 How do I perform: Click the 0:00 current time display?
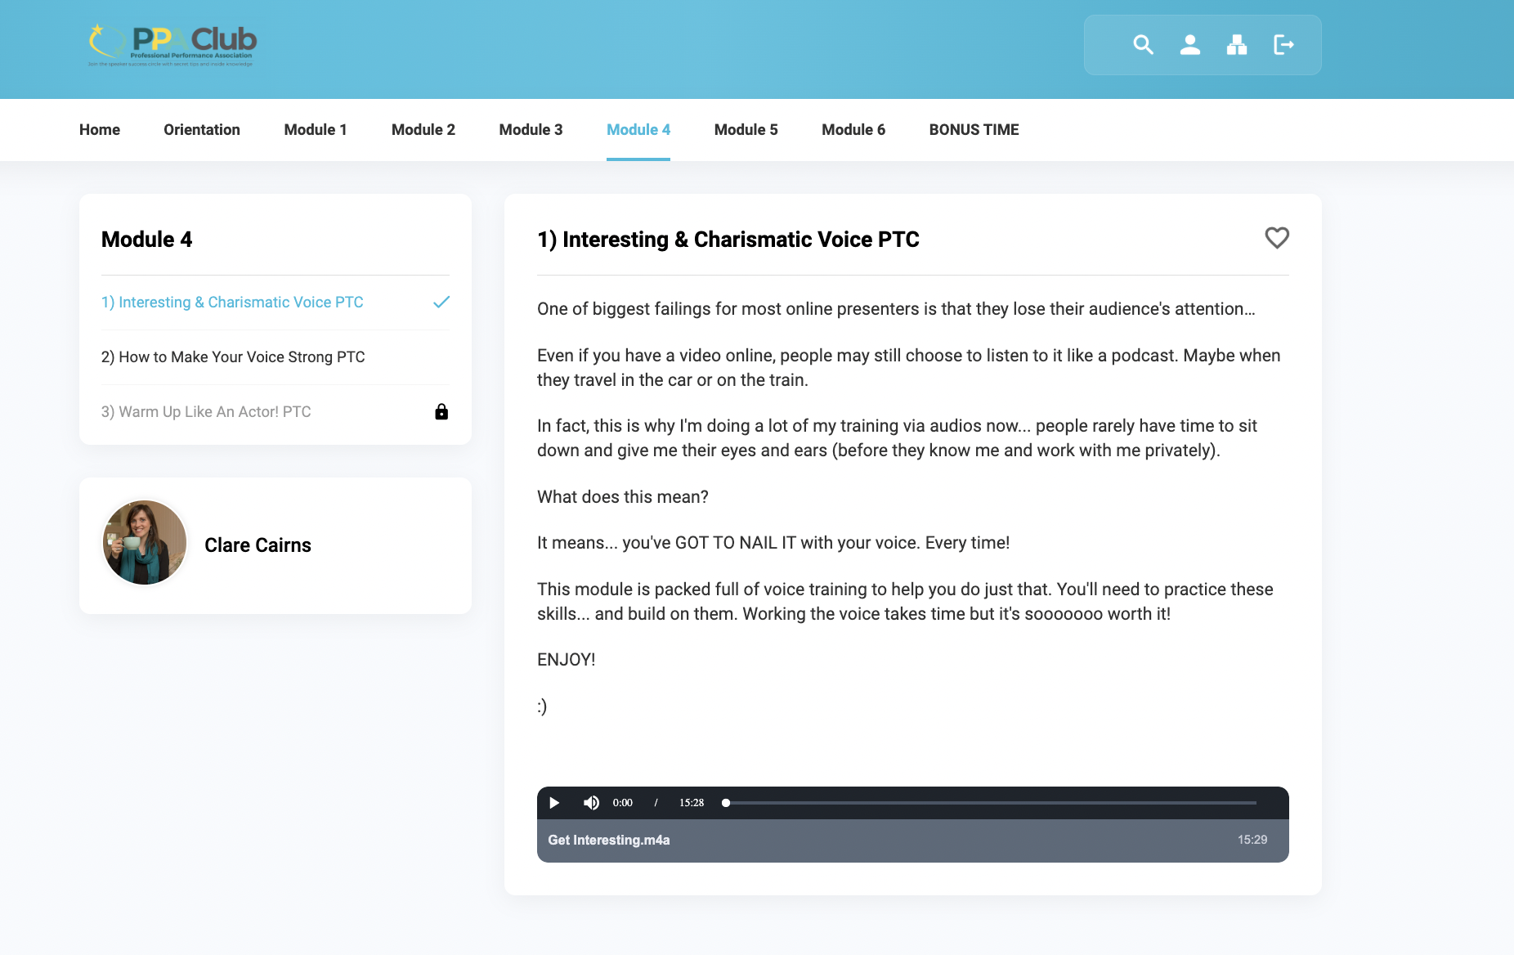(x=623, y=803)
